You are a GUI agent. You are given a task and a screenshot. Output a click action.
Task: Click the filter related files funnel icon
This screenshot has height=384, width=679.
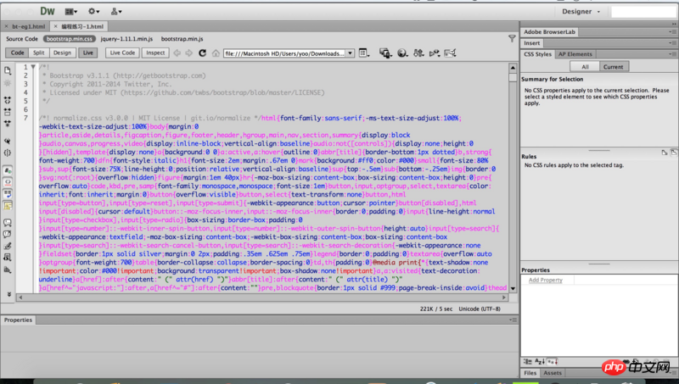512,39
